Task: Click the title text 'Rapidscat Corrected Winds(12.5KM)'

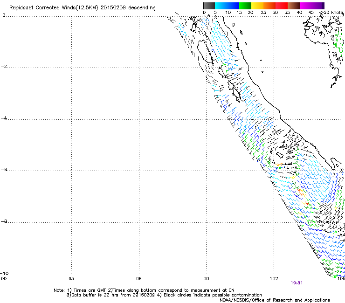Action: (x=54, y=8)
